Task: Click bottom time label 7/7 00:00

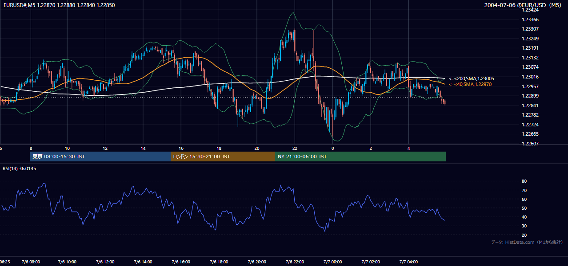Action: click(332, 262)
